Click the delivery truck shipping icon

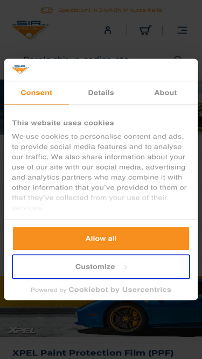(x=47, y=10)
